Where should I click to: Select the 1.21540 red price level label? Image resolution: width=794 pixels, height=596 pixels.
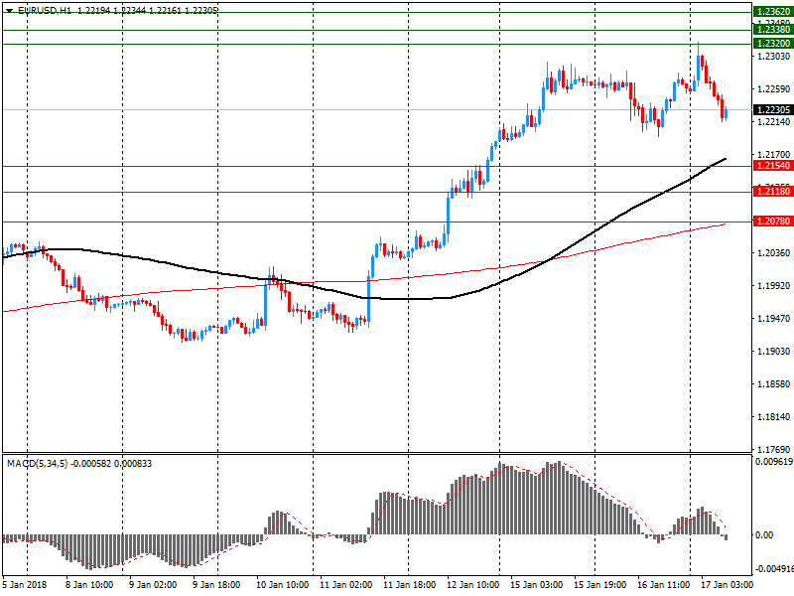[773, 166]
